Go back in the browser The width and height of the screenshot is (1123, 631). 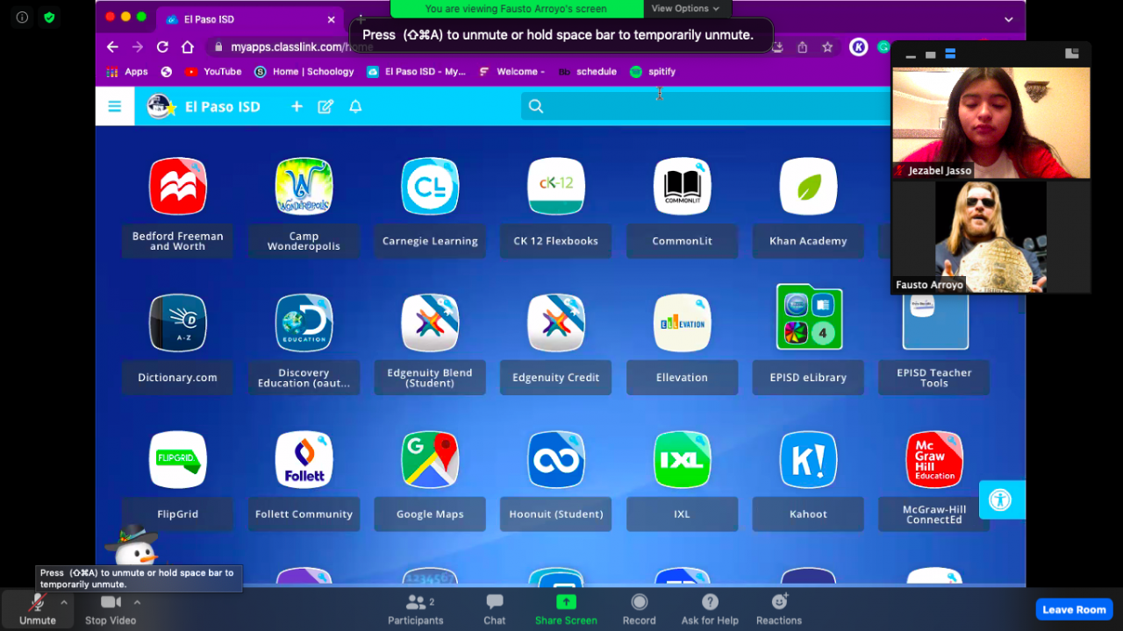(x=112, y=46)
